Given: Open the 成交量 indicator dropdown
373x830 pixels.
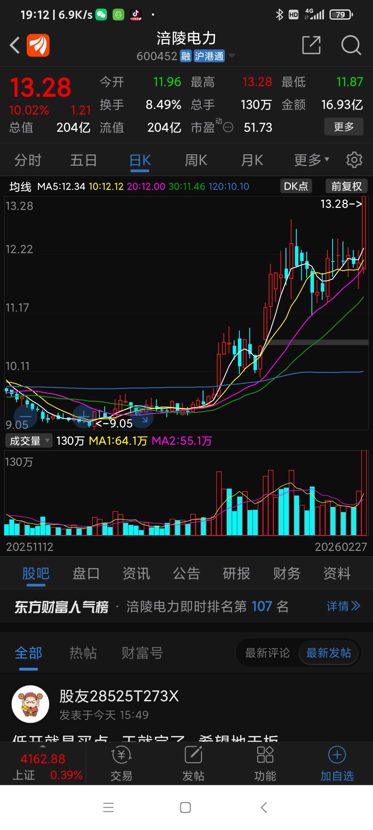Looking at the screenshot, I should coord(29,441).
